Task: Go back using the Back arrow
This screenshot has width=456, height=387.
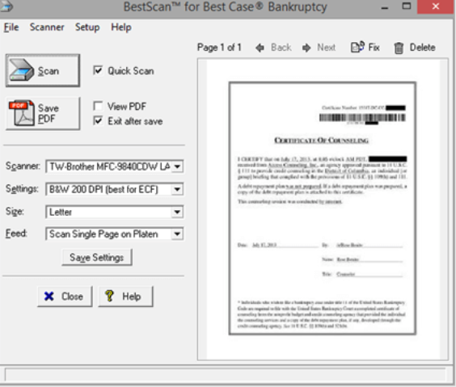Action: [x=273, y=48]
